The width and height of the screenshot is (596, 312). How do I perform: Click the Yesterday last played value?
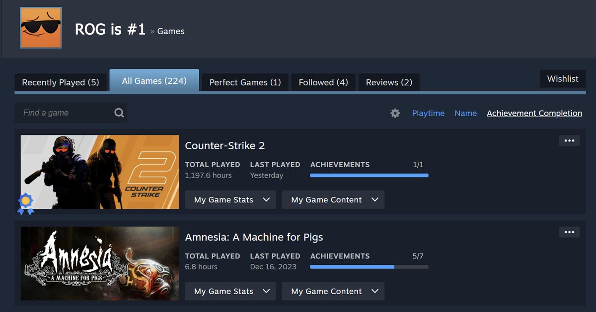click(267, 175)
